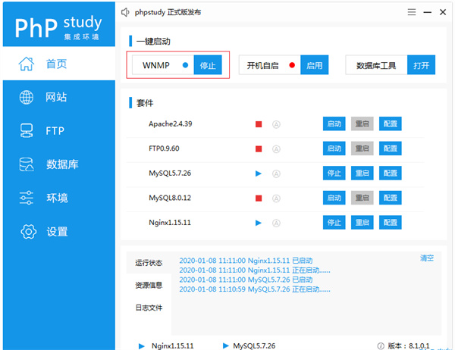
Task: Click the WNMP blue status dot
Action: (185, 65)
